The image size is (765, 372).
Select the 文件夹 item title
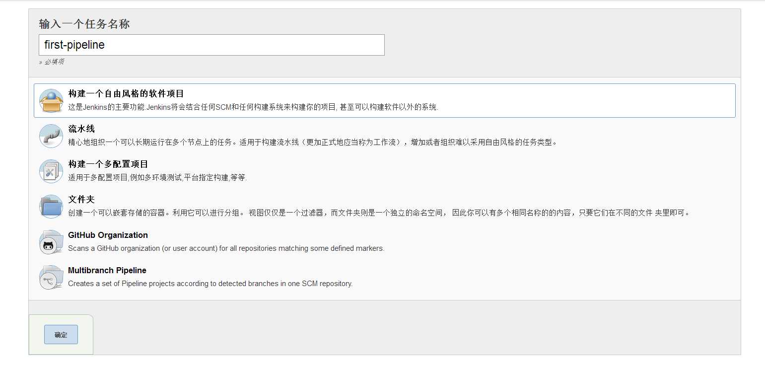81,199
